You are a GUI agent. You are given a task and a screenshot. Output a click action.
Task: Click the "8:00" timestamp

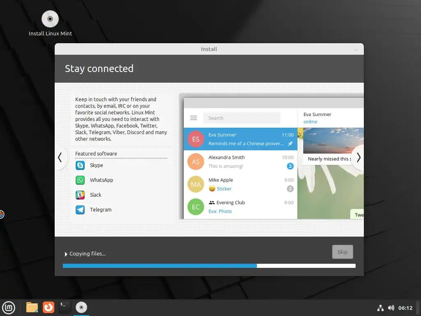(x=289, y=202)
